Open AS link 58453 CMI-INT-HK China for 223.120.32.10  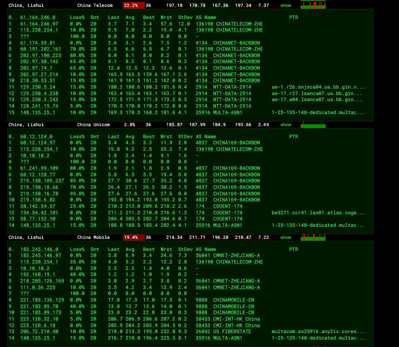tap(228, 319)
